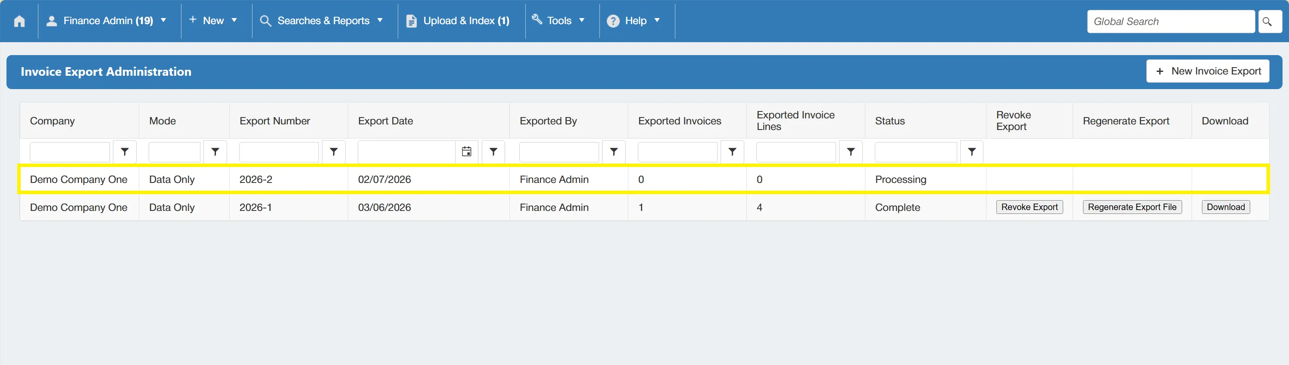Click the Mode filter text box

175,152
